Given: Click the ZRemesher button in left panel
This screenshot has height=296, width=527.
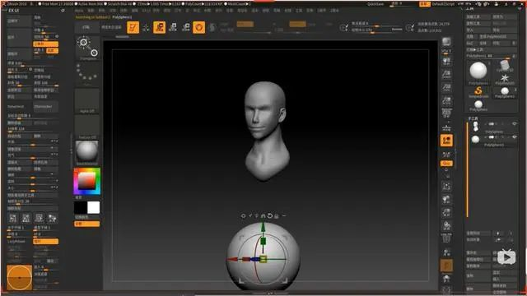Looking at the screenshot, I should click(x=46, y=106).
